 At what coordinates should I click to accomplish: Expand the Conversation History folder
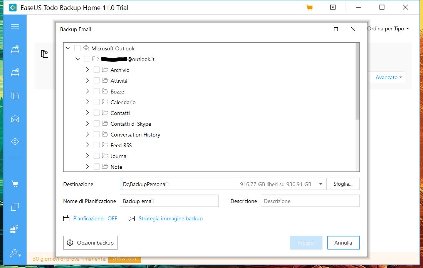point(87,134)
